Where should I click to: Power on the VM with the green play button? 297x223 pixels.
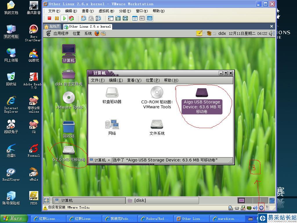64,18
